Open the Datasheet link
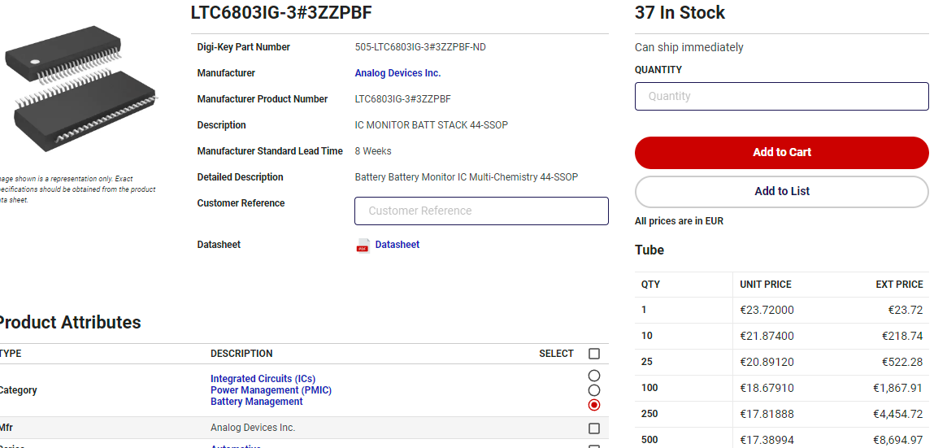947x448 pixels. pos(397,245)
